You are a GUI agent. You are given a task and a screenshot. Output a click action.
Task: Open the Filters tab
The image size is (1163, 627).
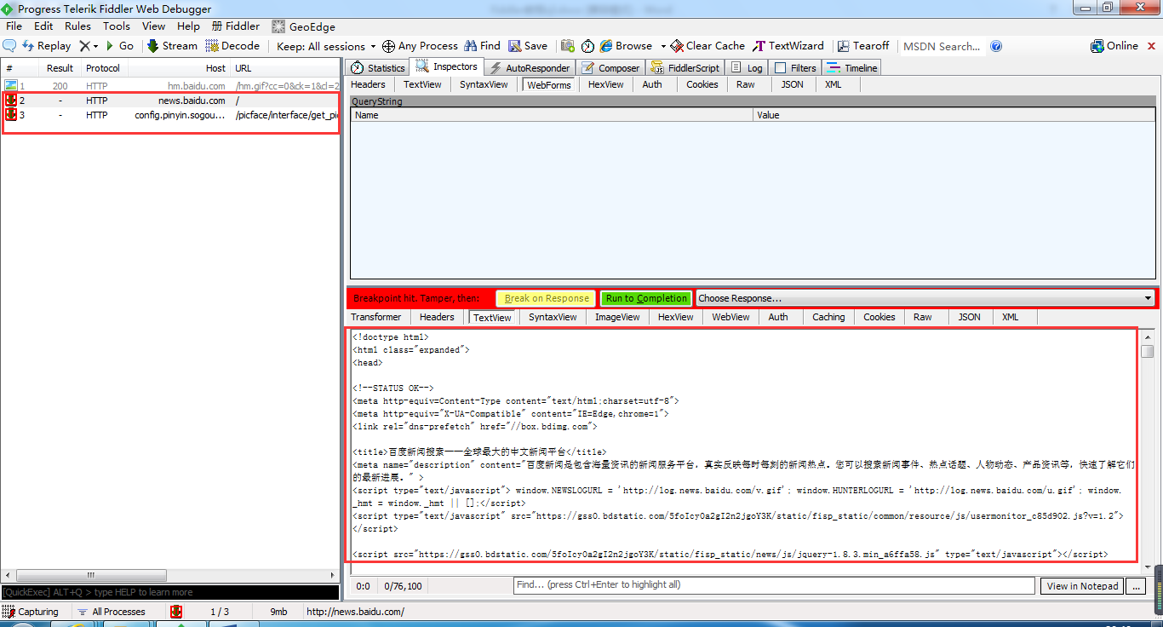795,68
